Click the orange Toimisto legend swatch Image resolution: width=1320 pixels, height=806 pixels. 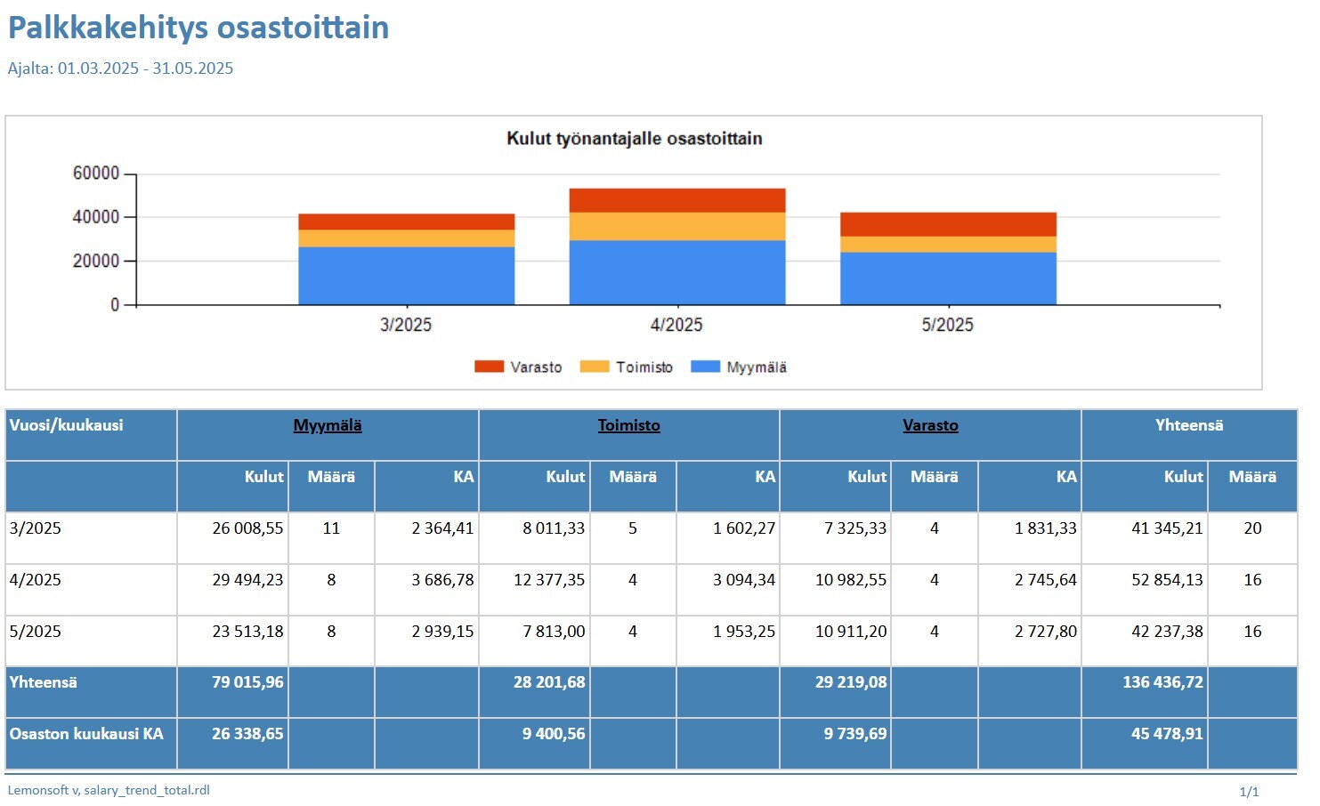click(594, 367)
